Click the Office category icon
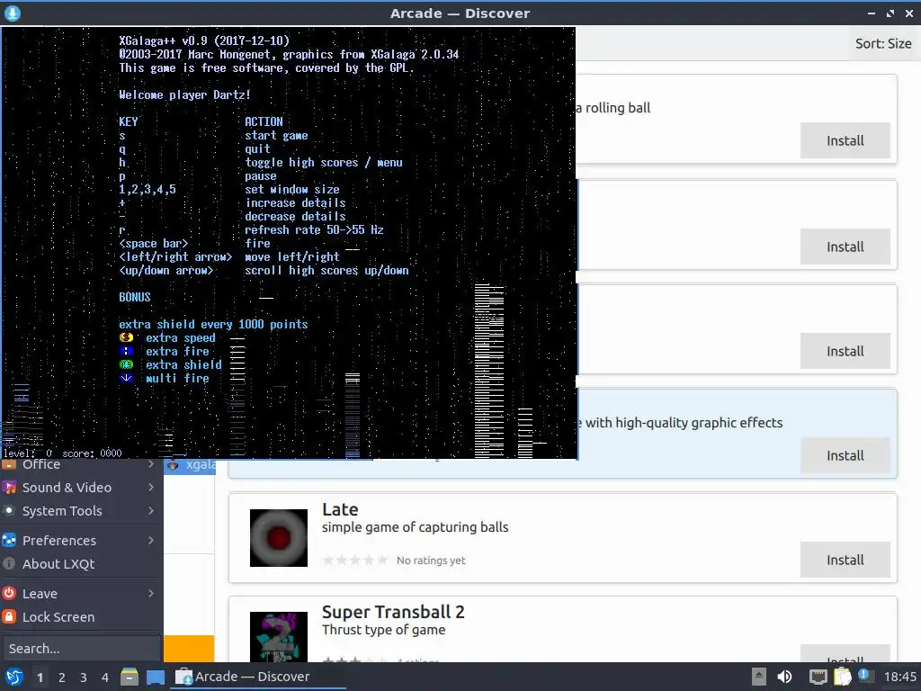 pos(9,464)
